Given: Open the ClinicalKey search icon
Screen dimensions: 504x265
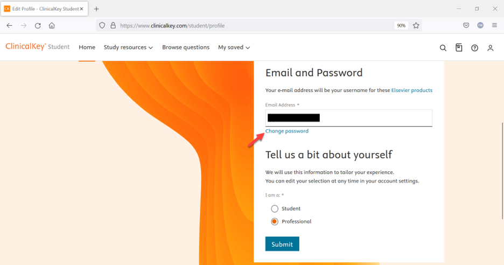Looking at the screenshot, I should click(x=443, y=48).
